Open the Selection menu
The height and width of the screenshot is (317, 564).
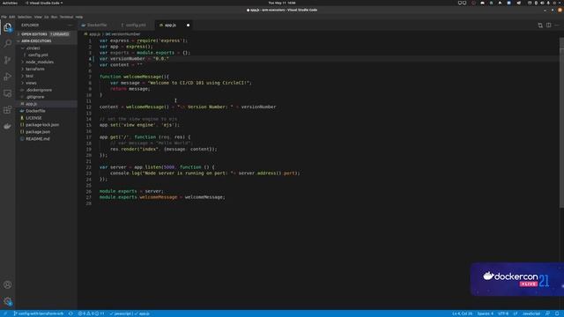click(25, 17)
